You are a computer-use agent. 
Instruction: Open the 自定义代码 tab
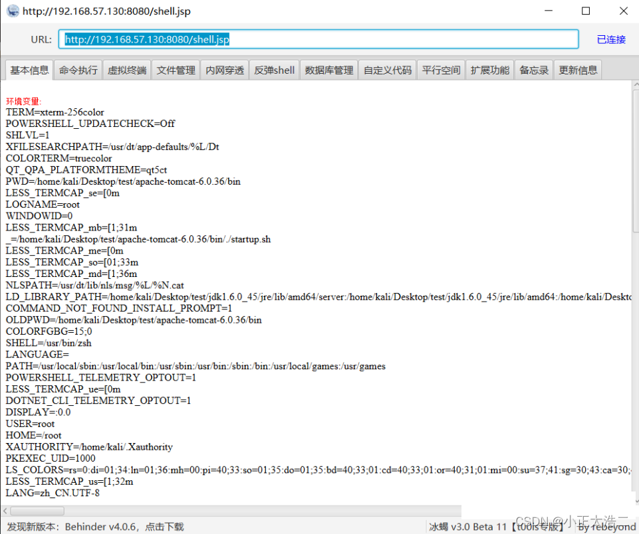click(x=387, y=69)
